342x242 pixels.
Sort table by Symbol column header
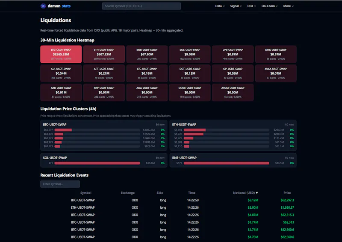pyautogui.click(x=86, y=193)
